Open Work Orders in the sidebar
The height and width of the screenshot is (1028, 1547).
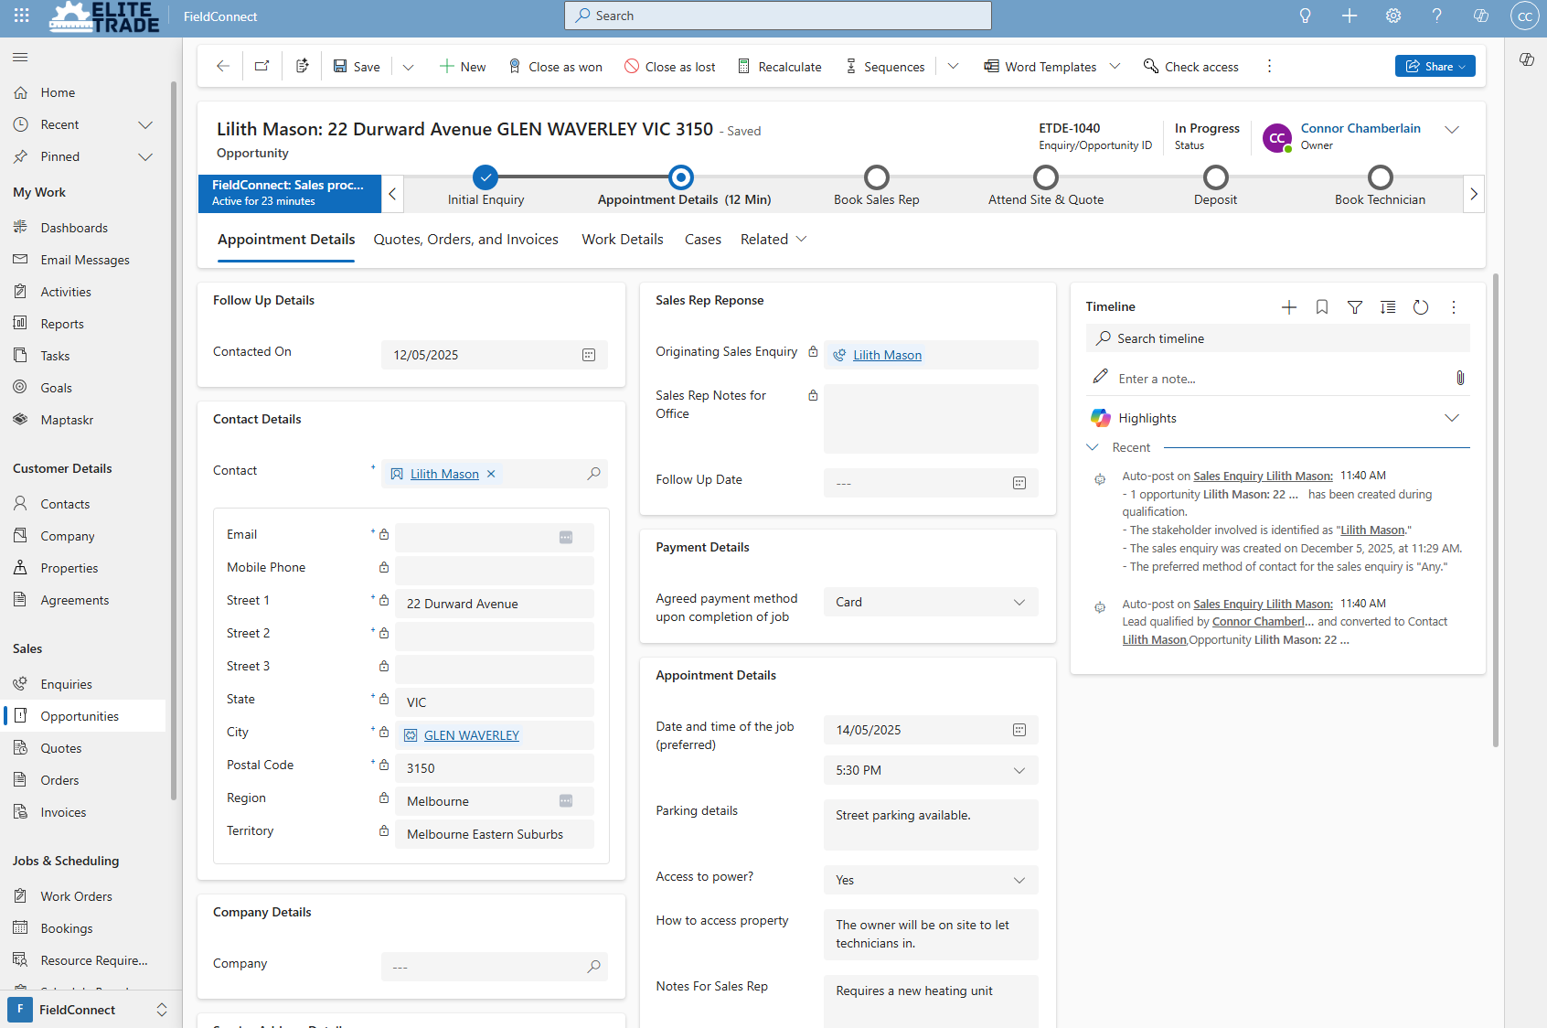77,896
